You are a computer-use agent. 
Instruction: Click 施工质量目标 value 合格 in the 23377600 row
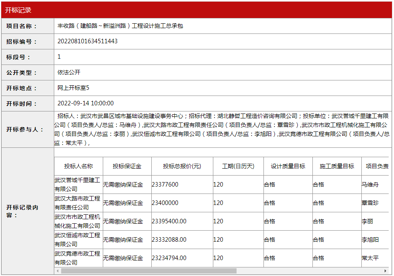point(319,185)
